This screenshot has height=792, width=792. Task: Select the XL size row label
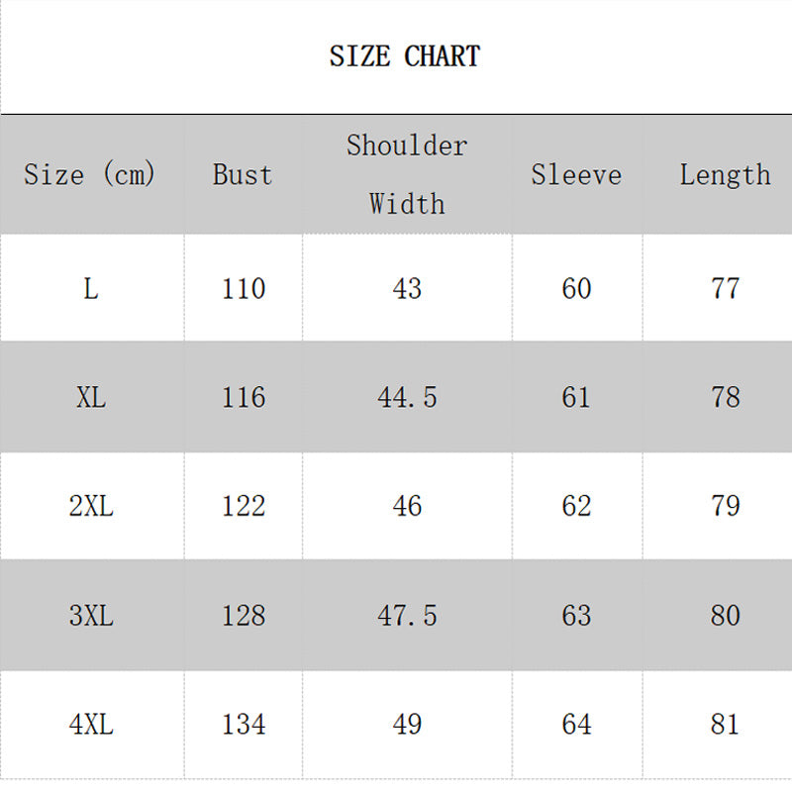click(91, 398)
